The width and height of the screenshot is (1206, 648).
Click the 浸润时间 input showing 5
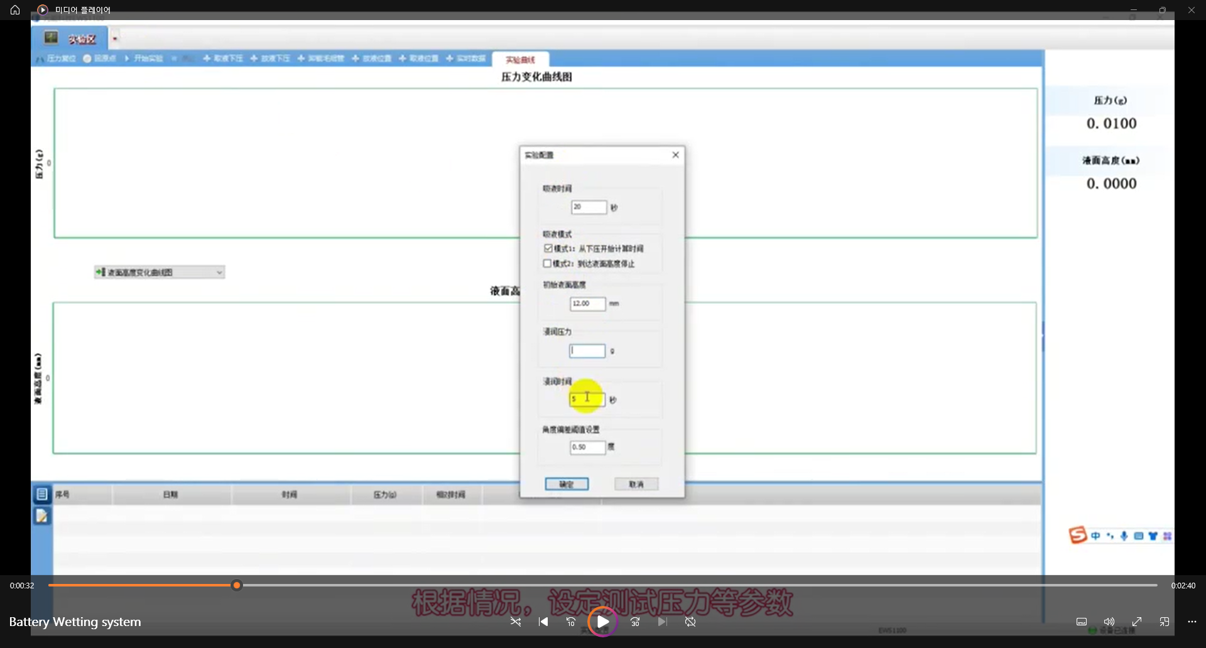tap(587, 399)
